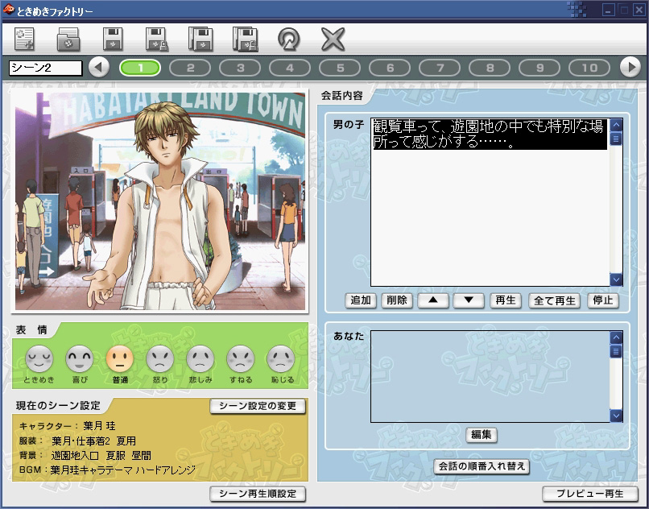Click down arrow of 男の子 dialogue scrollbar
Screen dimensions: 649x509
click(x=616, y=280)
